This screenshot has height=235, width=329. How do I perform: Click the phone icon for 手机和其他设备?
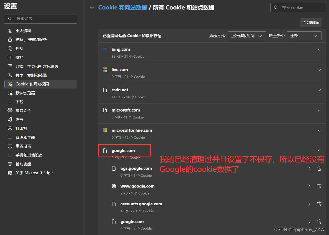click(10, 155)
